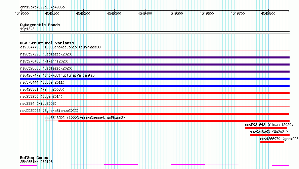
Task: Click the 4549500 ruler position
Action: point(176,13)
